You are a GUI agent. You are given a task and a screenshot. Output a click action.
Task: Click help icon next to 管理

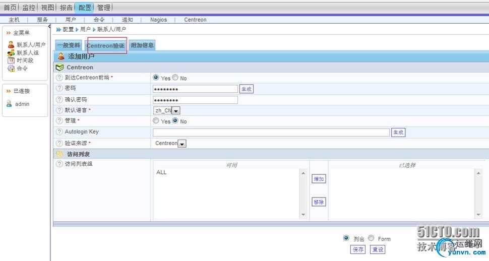(59, 121)
